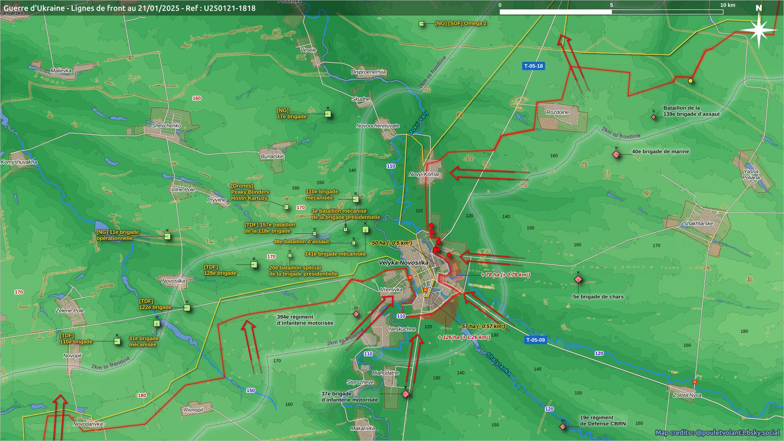Viewport: 784px width, 441px height.
Task: Click the 141e brigade mécanisée unit square
Action: [x=365, y=229]
